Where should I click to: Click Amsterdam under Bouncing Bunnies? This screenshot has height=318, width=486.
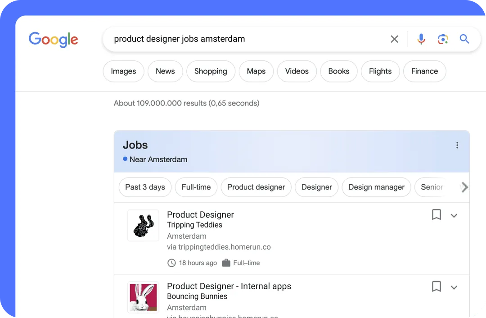[x=187, y=308]
